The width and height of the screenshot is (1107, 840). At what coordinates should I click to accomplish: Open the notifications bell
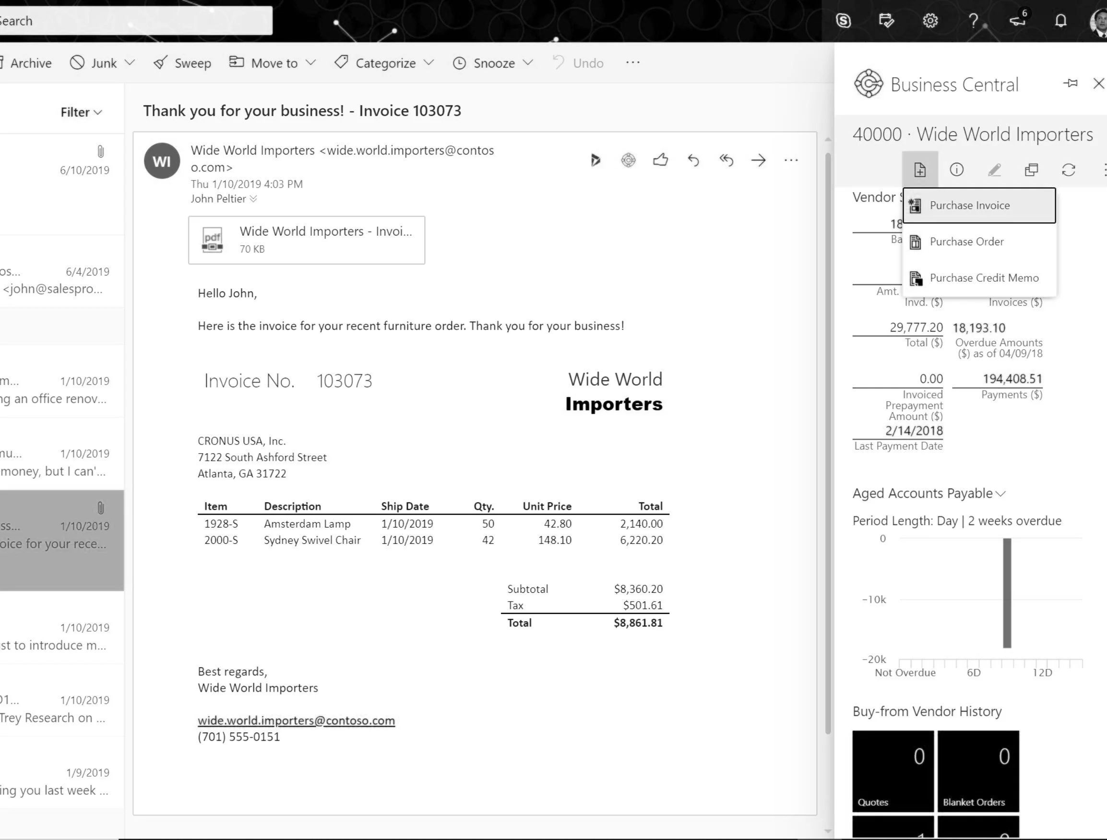click(1060, 21)
